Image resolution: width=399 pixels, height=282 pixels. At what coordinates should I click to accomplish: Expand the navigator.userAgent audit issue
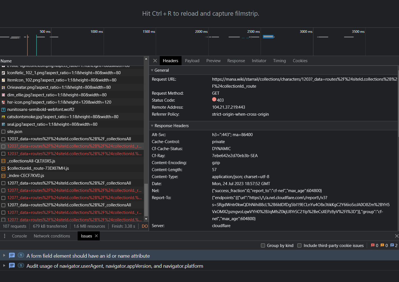tap(4, 265)
